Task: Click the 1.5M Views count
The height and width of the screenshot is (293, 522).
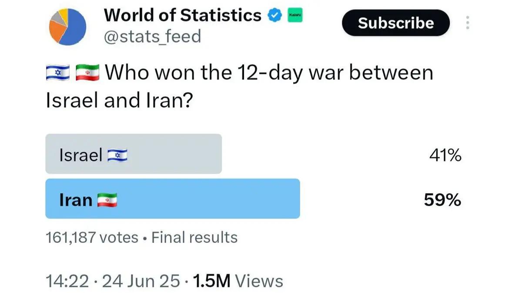Action: pyautogui.click(x=238, y=281)
